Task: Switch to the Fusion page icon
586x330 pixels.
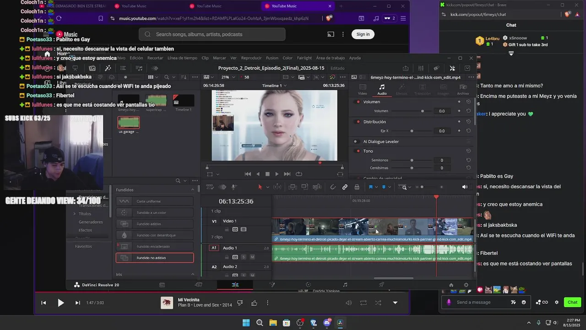Action: tap(272, 285)
